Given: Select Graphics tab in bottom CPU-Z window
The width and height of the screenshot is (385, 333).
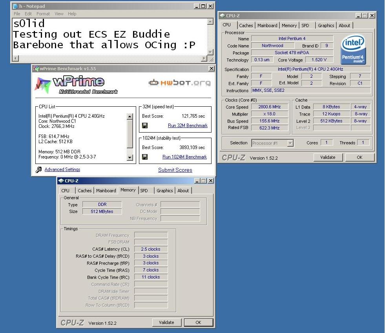Looking at the screenshot, I should [x=164, y=191].
